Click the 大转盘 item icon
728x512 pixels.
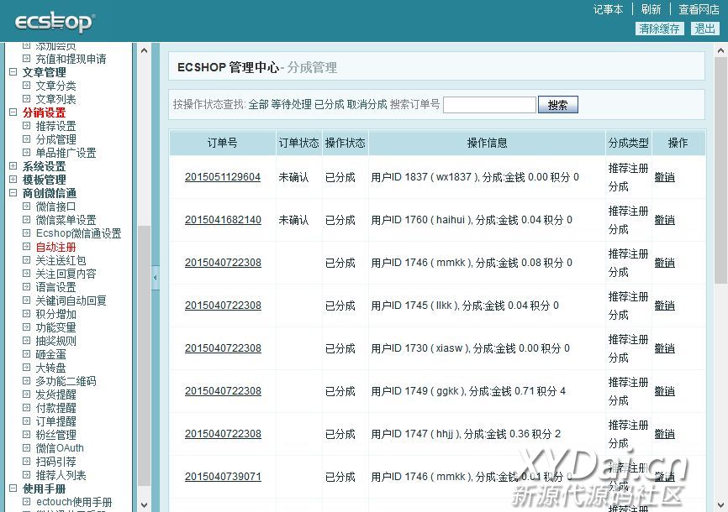pos(26,368)
